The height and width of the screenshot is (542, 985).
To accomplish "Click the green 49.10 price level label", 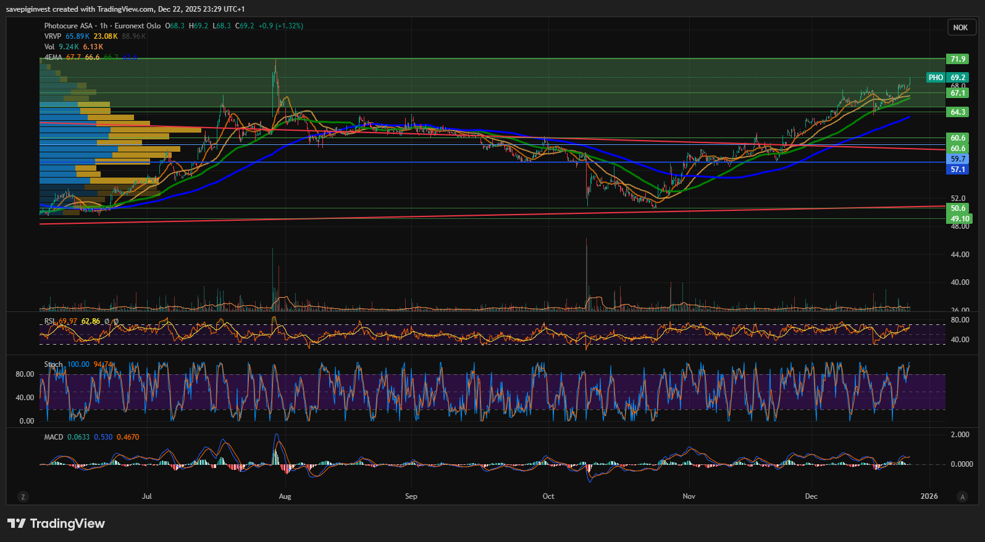I will click(959, 219).
